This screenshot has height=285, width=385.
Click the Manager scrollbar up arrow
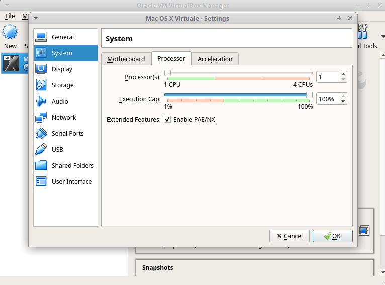[383, 56]
